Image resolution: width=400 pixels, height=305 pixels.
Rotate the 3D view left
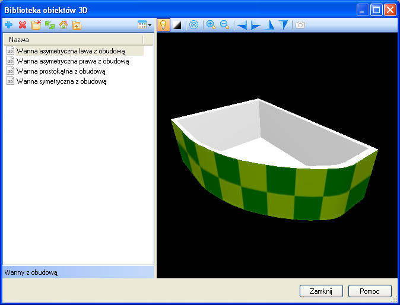tap(242, 25)
